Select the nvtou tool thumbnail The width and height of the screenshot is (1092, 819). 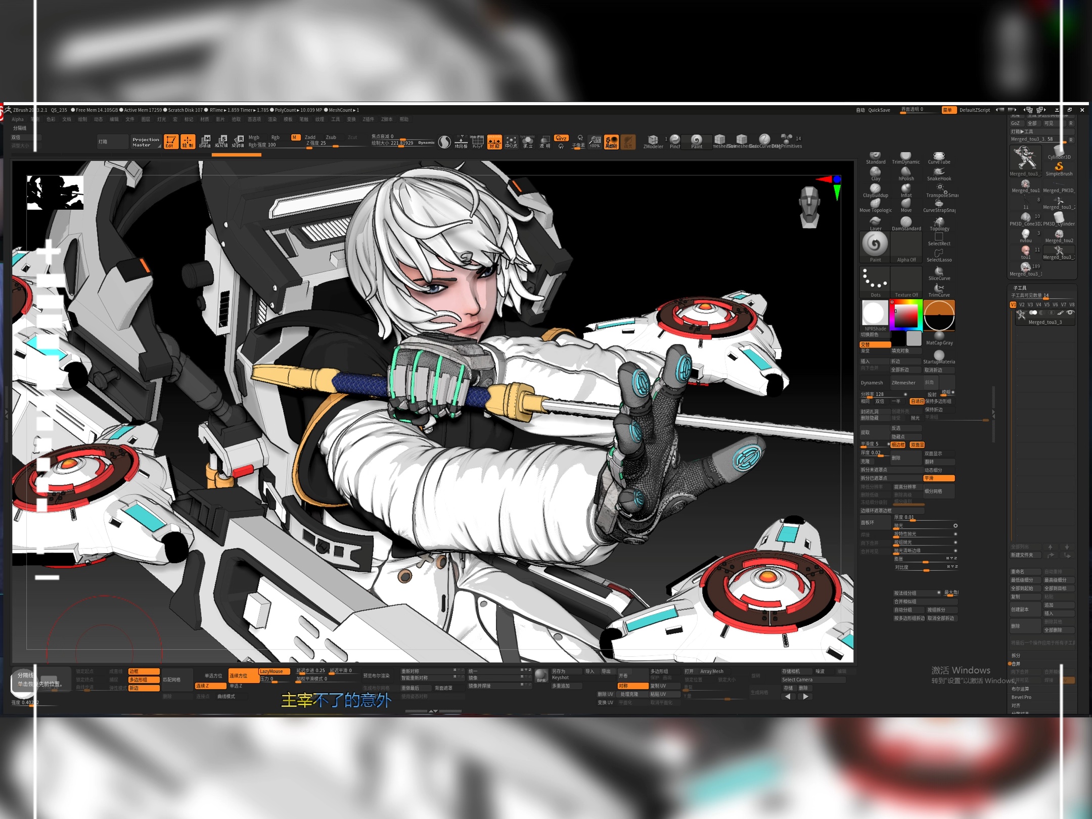point(1025,236)
